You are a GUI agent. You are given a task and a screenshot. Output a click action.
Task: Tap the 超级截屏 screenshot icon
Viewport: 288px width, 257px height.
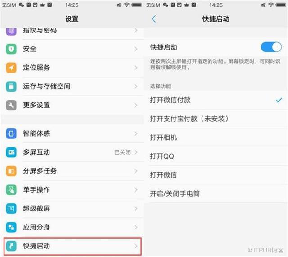pos(11,209)
